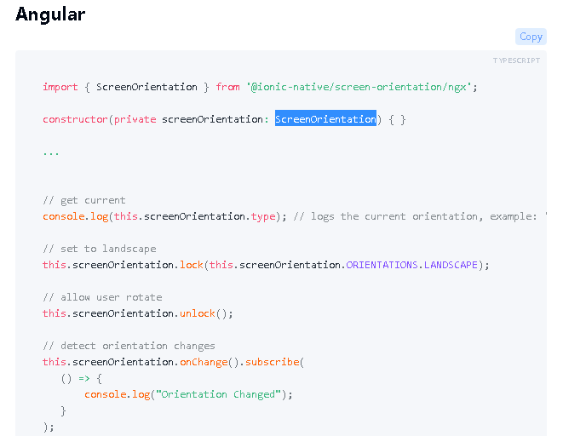This screenshot has height=436, width=563.
Task: Click the highlighted ScreenOrientation type in constructor
Action: click(x=325, y=119)
